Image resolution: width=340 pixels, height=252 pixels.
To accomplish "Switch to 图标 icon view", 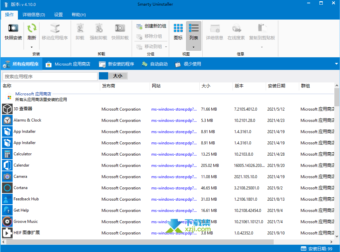I will [x=178, y=32].
